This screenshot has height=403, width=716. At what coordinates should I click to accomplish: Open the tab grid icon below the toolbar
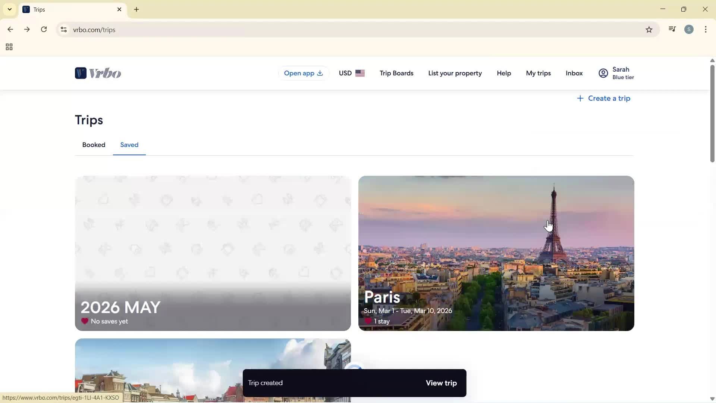pos(9,47)
